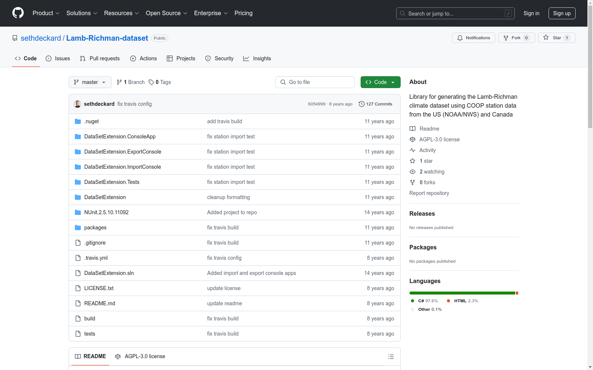Fork this repository
Image resolution: width=593 pixels, height=370 pixels.
tap(516, 38)
